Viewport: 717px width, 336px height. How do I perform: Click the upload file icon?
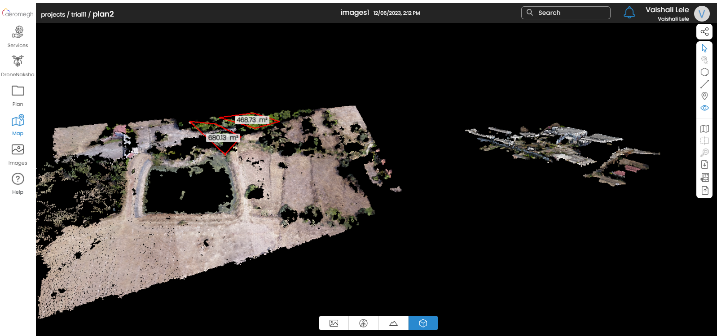tap(704, 191)
